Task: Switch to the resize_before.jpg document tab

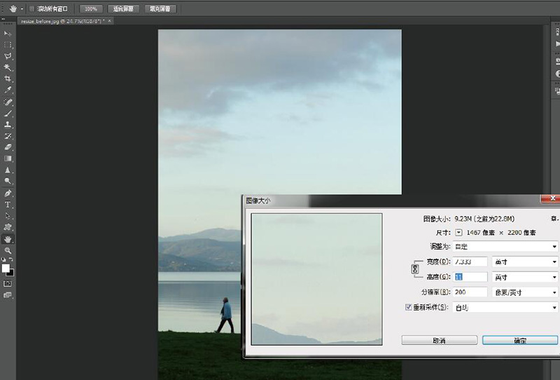Action: (63, 22)
